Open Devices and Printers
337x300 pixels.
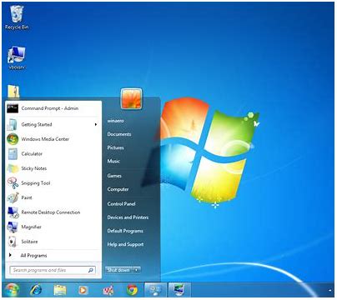(128, 217)
